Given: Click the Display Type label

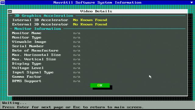Looking at the screenshot, I should (27, 64).
